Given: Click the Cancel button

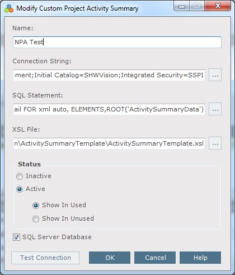Looking at the screenshot, I should [155, 258].
